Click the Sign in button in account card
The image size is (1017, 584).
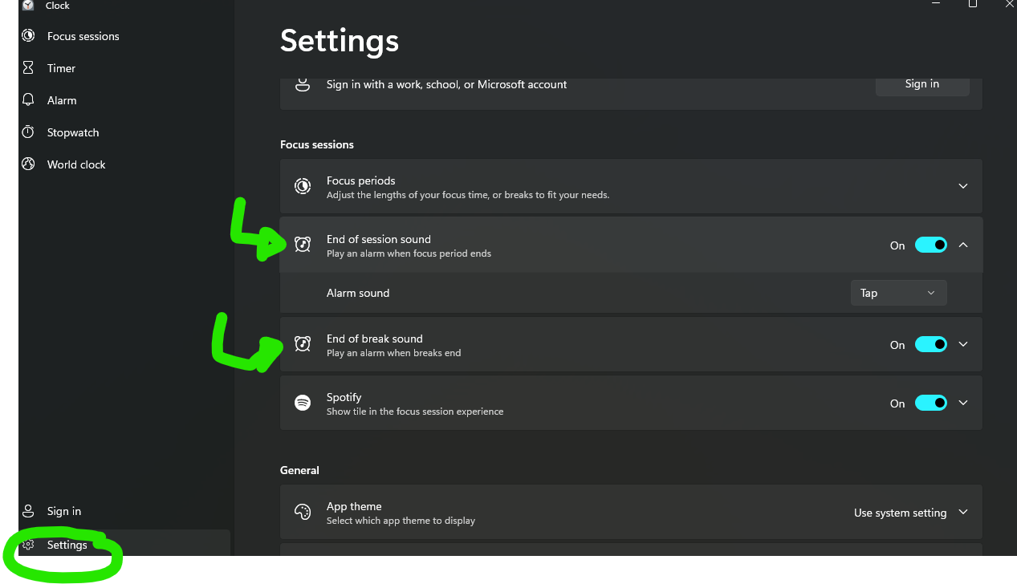coord(922,84)
